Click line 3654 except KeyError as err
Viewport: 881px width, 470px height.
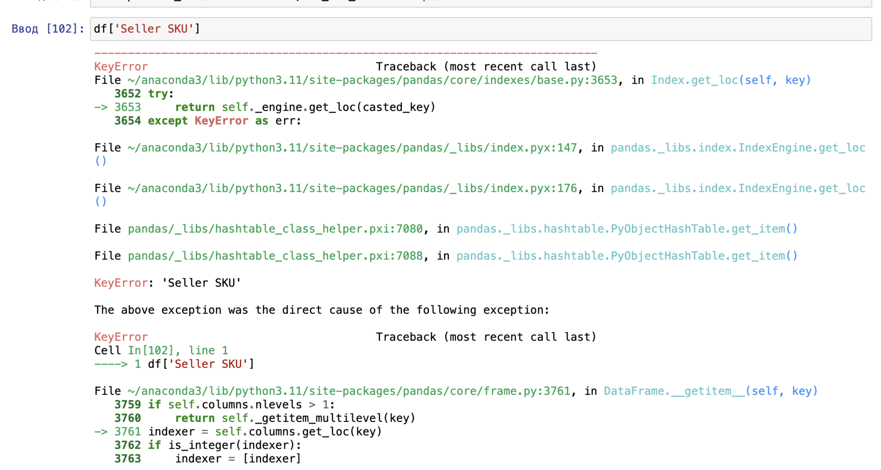208,121
